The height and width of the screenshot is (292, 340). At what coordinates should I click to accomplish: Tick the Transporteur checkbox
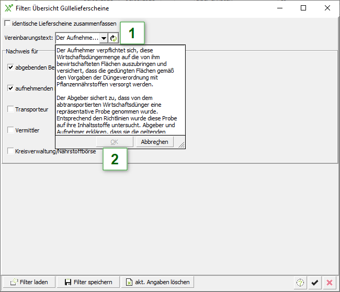click(10, 109)
